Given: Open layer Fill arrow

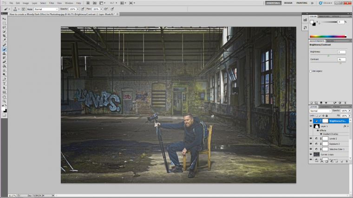Looking at the screenshot, I should (x=350, y=116).
